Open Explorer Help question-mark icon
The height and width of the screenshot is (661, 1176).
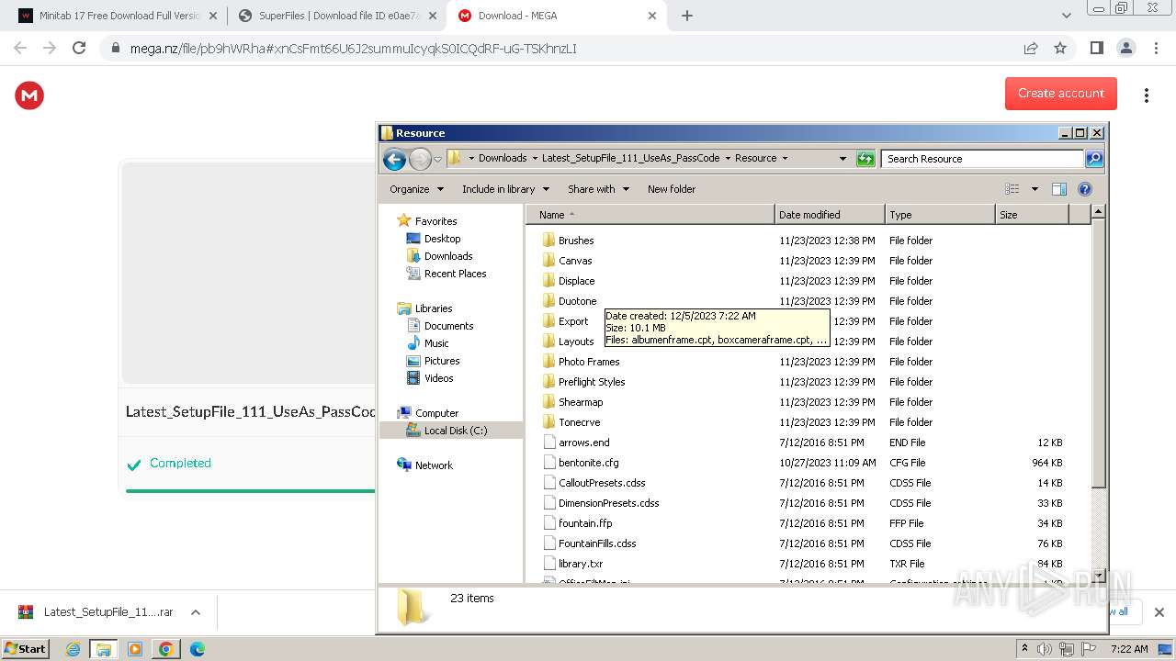tap(1085, 189)
